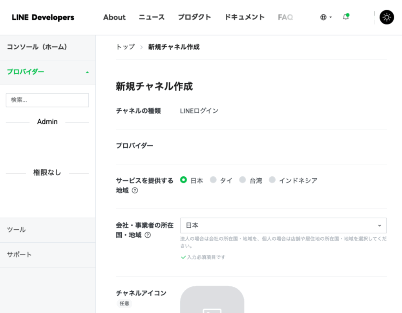Image resolution: width=402 pixels, height=313 pixels.
Task: Open the globe language selector
Action: [325, 17]
